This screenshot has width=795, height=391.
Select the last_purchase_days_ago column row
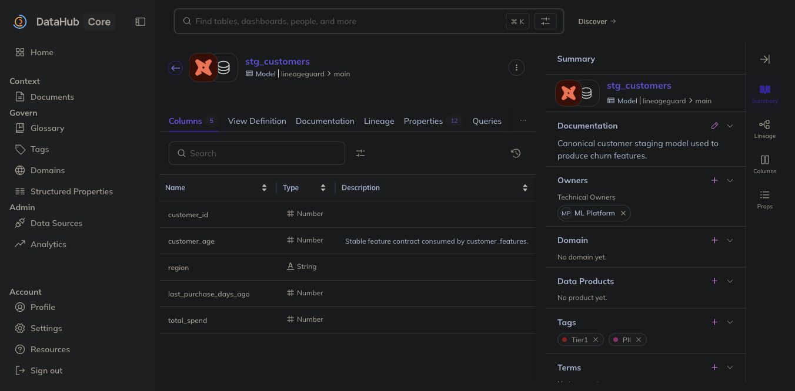pyautogui.click(x=348, y=294)
